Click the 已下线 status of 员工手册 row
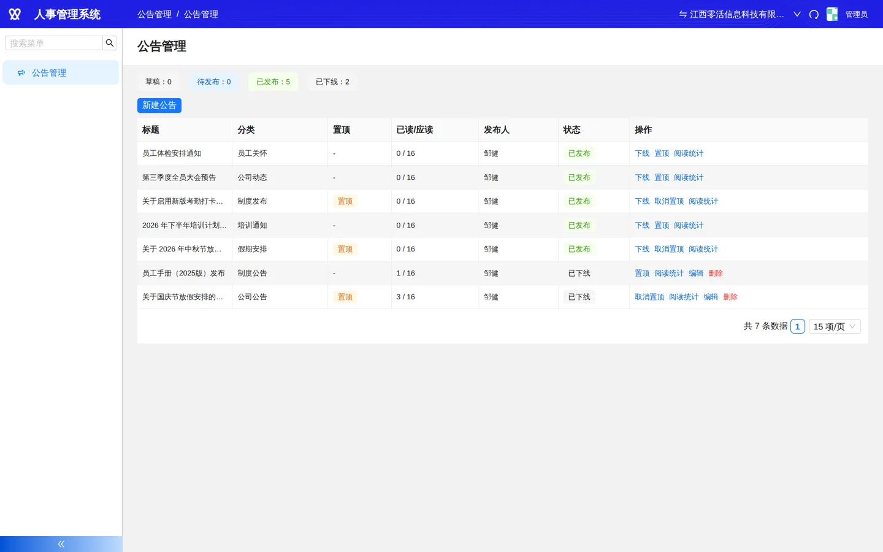The width and height of the screenshot is (883, 552). [579, 273]
